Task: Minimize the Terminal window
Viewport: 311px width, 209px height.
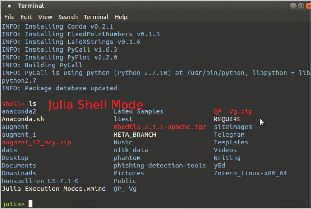Action: [293, 6]
